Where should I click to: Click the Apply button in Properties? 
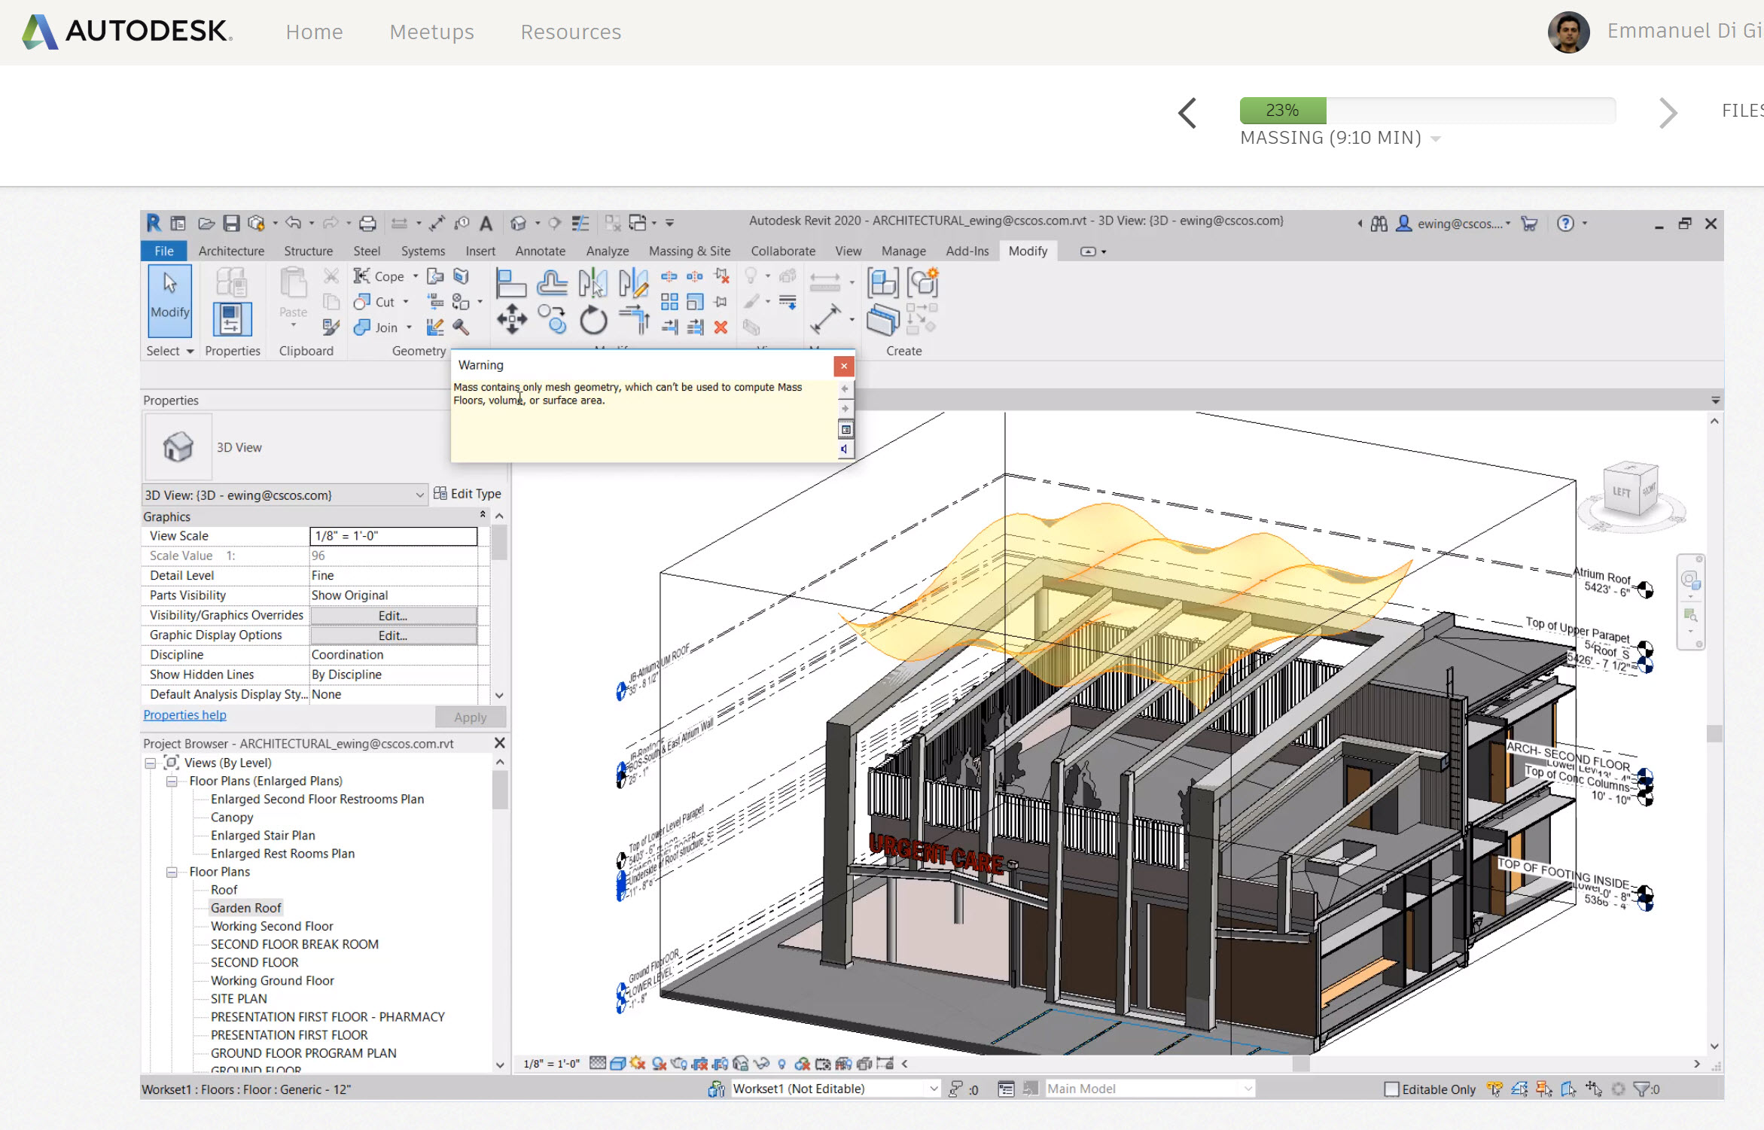[469, 717]
